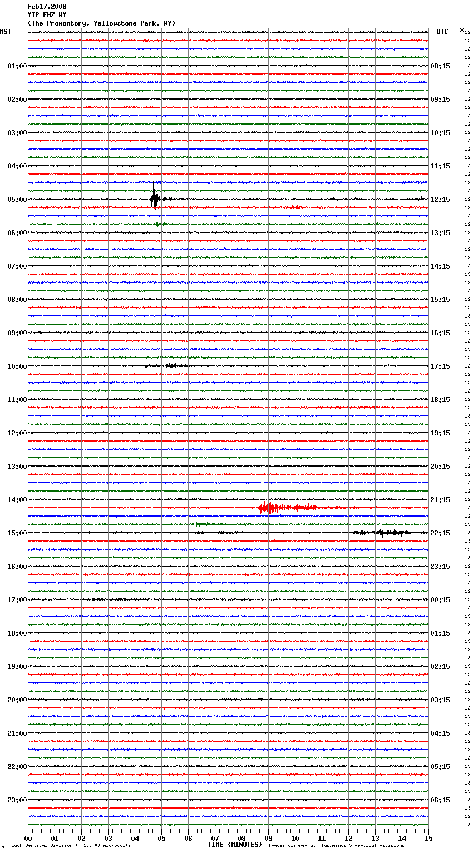Click the '00:15' UTC time label

point(440,600)
